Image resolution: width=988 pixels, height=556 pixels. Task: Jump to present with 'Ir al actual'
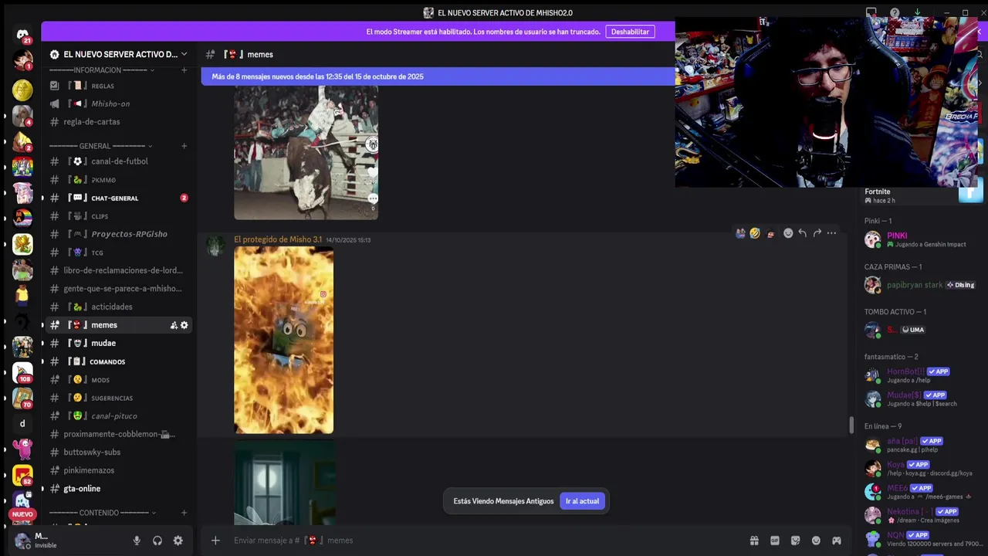tap(582, 501)
